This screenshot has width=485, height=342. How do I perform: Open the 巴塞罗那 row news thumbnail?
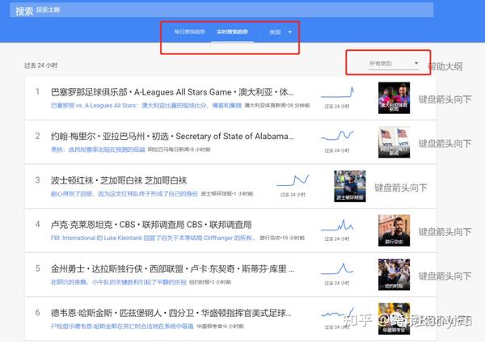[394, 98]
